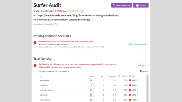Click the relevance column sort arrows icon
Image resolution: width=182 pixels, height=102 pixels.
(120, 76)
